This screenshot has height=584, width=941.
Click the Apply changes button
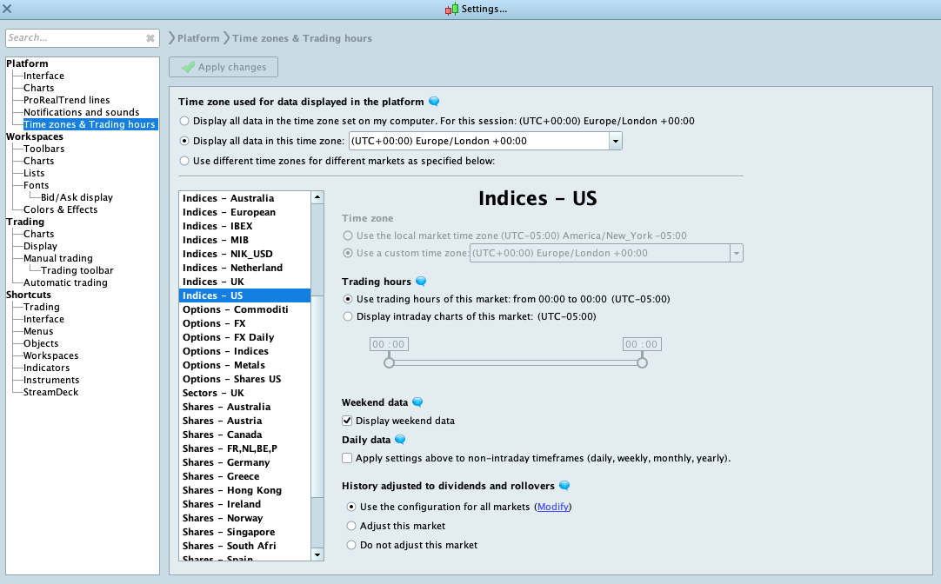click(224, 67)
